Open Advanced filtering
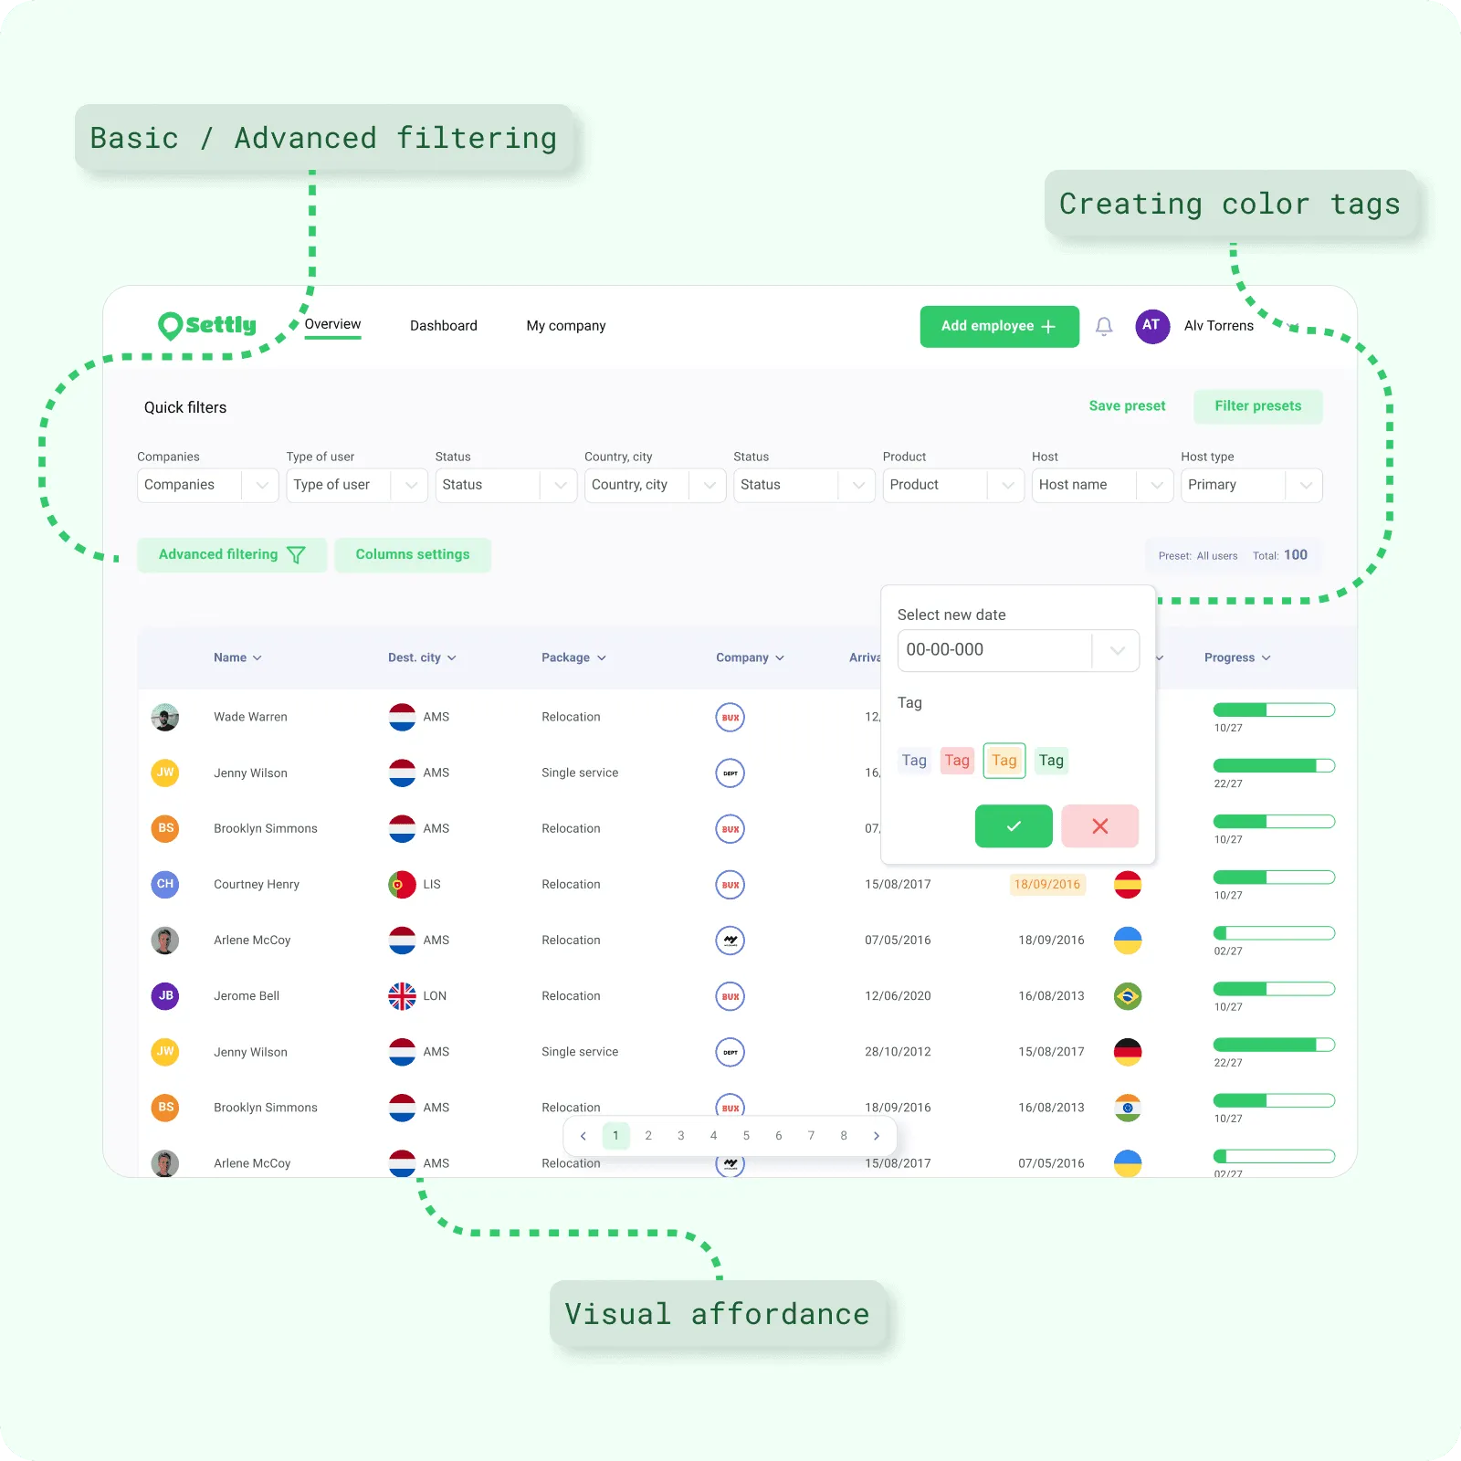The width and height of the screenshot is (1461, 1461). 232,555
